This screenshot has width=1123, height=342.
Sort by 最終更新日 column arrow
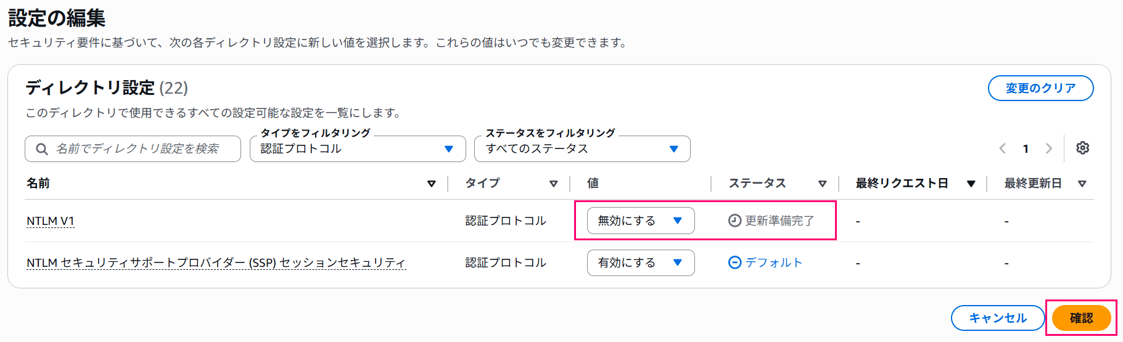(1082, 184)
